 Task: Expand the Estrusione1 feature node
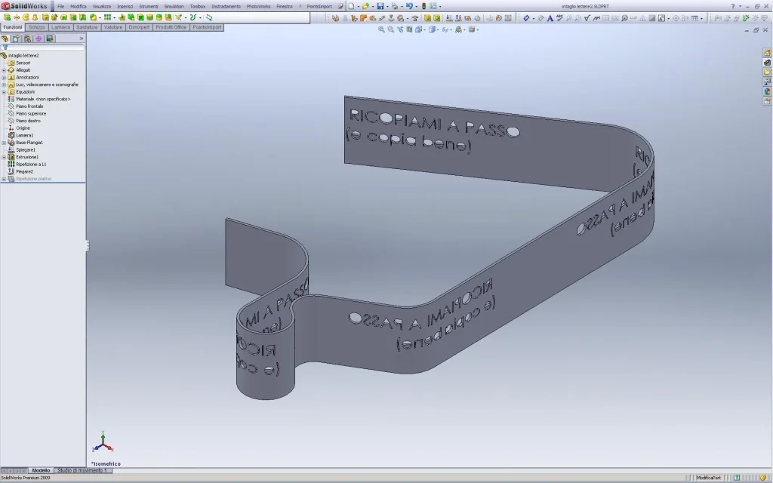pos(4,157)
